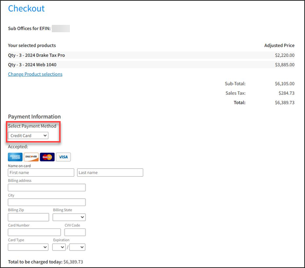Click the Name on card label
The height and width of the screenshot is (268, 305).
pos(19,166)
